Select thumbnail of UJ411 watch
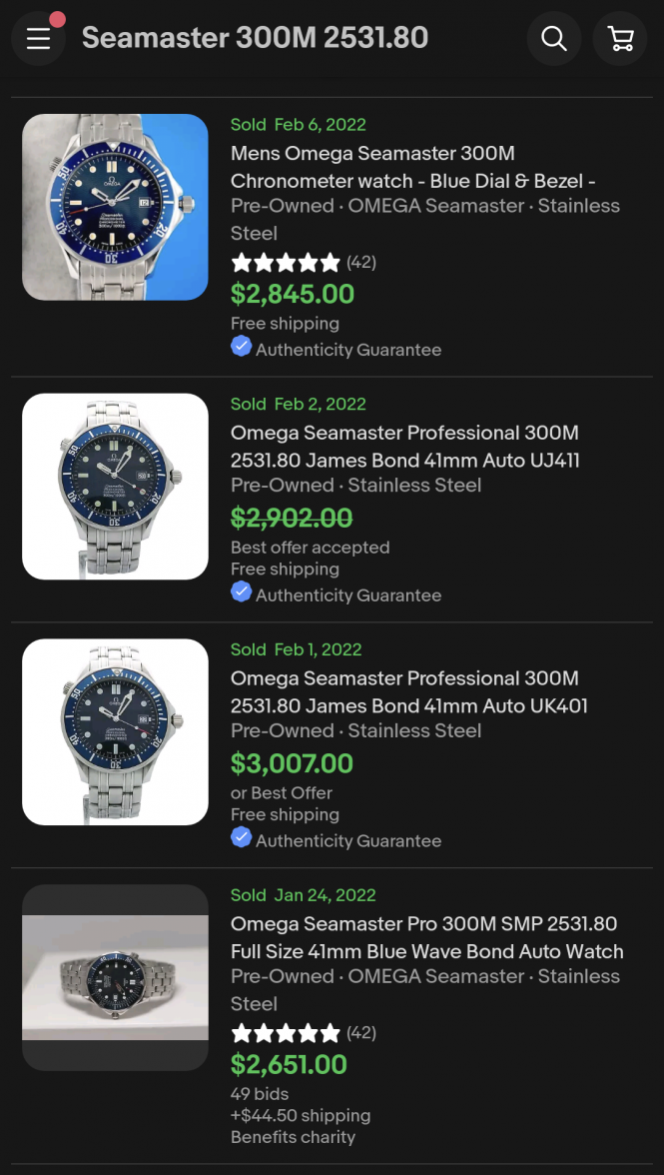The width and height of the screenshot is (664, 1175). click(x=115, y=487)
